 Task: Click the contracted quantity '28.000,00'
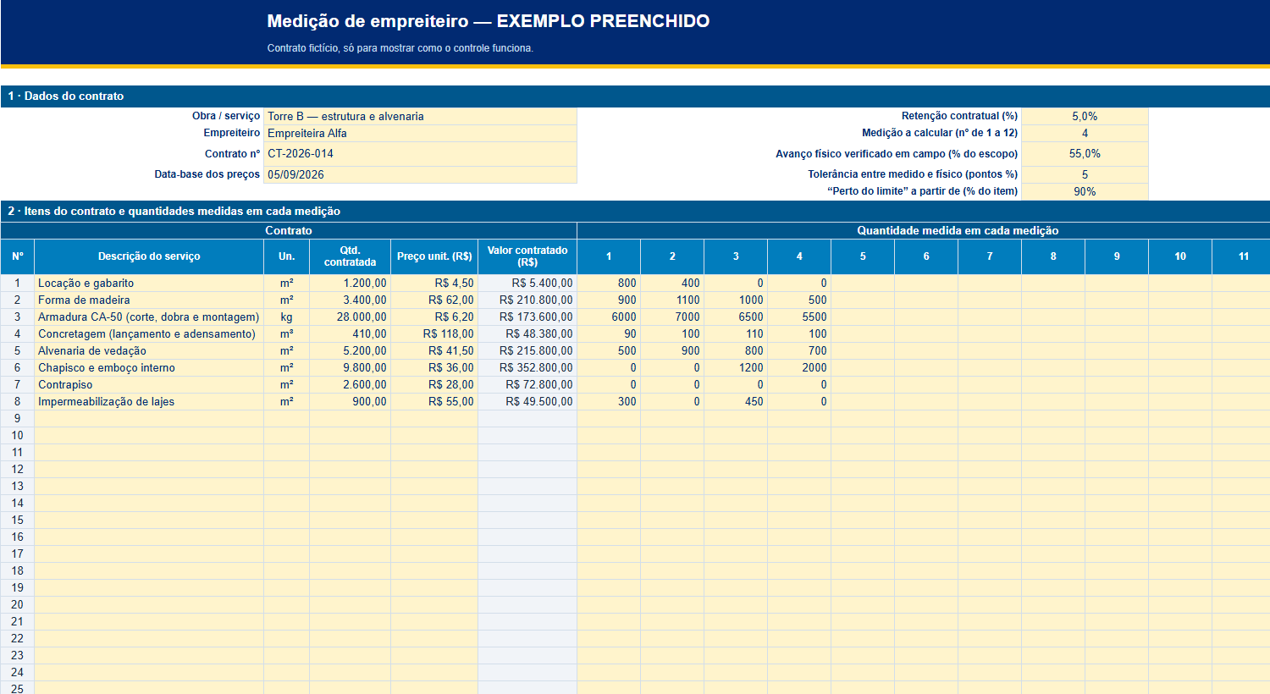click(x=350, y=317)
